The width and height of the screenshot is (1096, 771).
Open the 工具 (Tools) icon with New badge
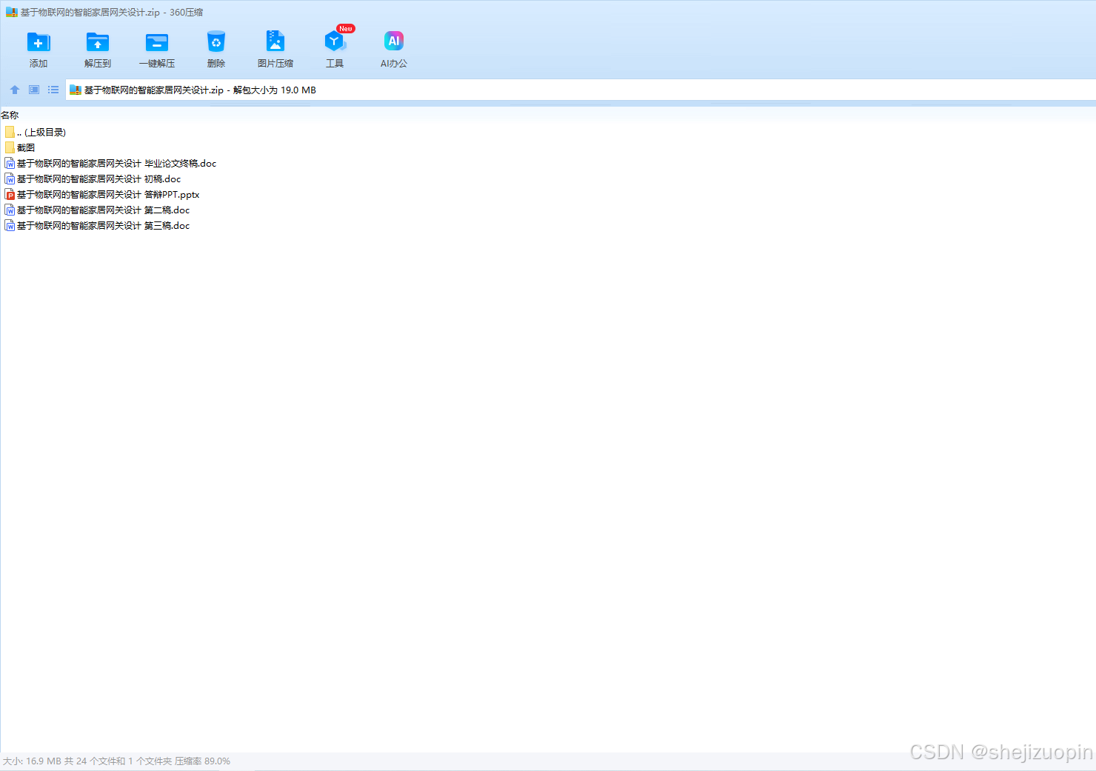(x=335, y=41)
